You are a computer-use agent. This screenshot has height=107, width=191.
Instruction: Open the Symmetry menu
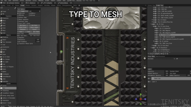tap(16, 1)
